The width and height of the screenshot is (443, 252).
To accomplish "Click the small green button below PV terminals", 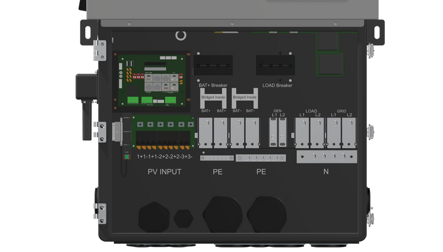I will click(127, 157).
